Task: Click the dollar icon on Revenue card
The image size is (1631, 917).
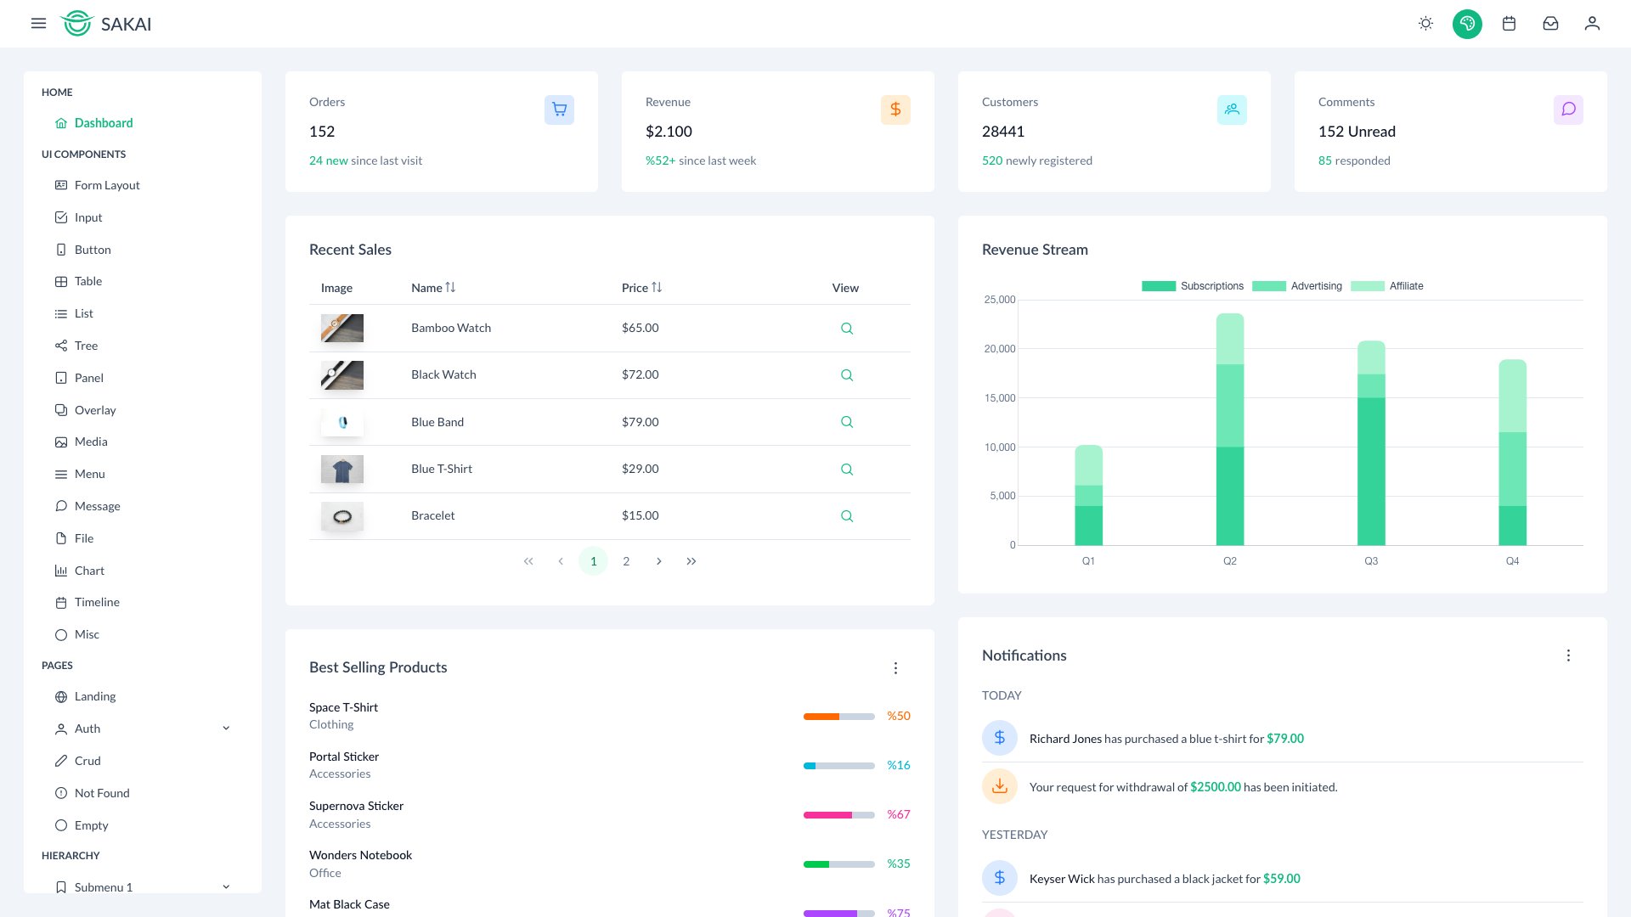Action: point(895,110)
